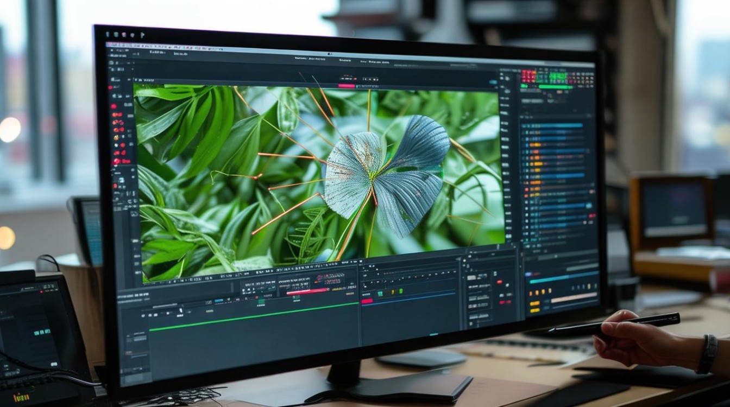The image size is (730, 407).
Task: Click the red grid icons atop the right panel
Action: click(x=528, y=76)
